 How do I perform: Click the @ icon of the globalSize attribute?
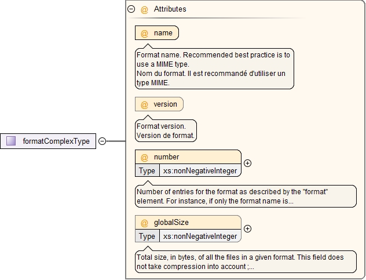click(144, 223)
